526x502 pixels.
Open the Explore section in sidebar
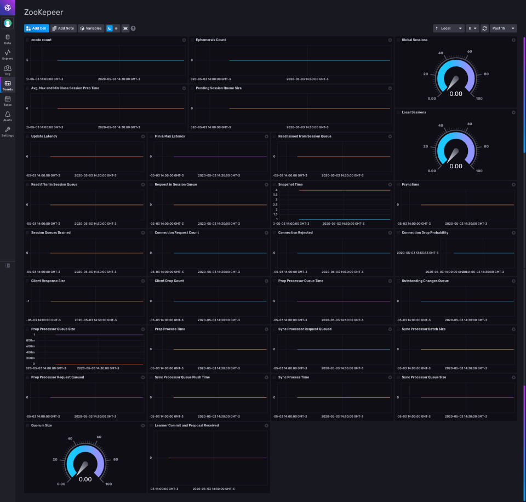[8, 54]
